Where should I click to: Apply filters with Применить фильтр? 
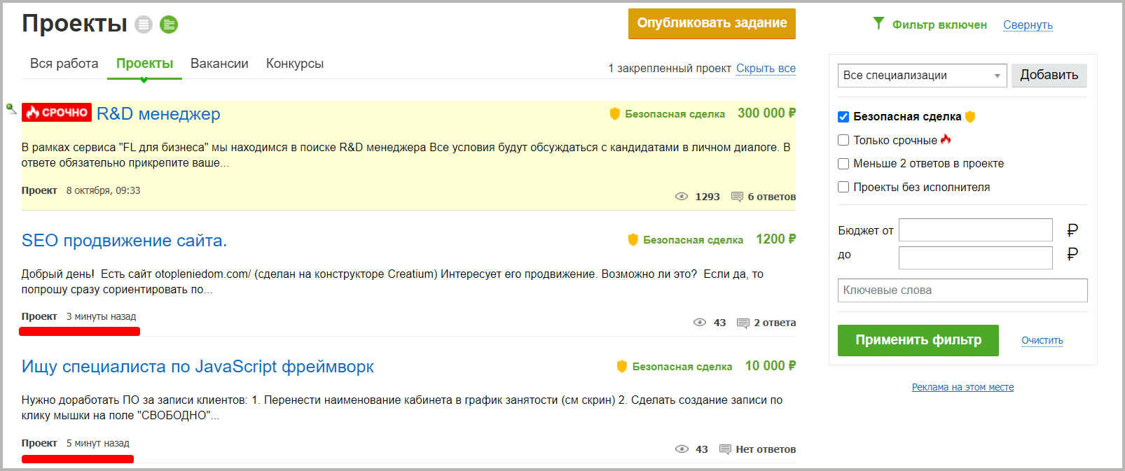pyautogui.click(x=918, y=340)
